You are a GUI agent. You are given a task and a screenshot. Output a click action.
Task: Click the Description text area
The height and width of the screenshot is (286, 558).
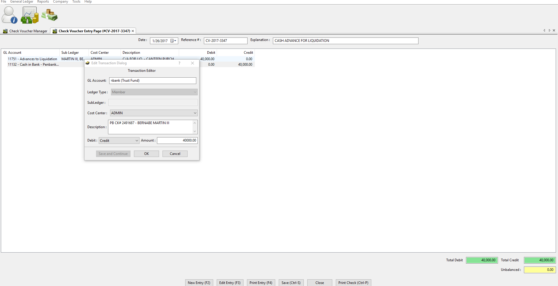point(153,127)
